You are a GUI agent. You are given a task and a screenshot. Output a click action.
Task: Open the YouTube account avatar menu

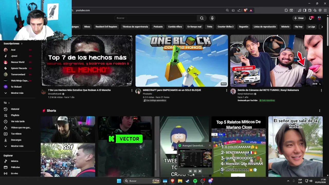[x=319, y=18]
